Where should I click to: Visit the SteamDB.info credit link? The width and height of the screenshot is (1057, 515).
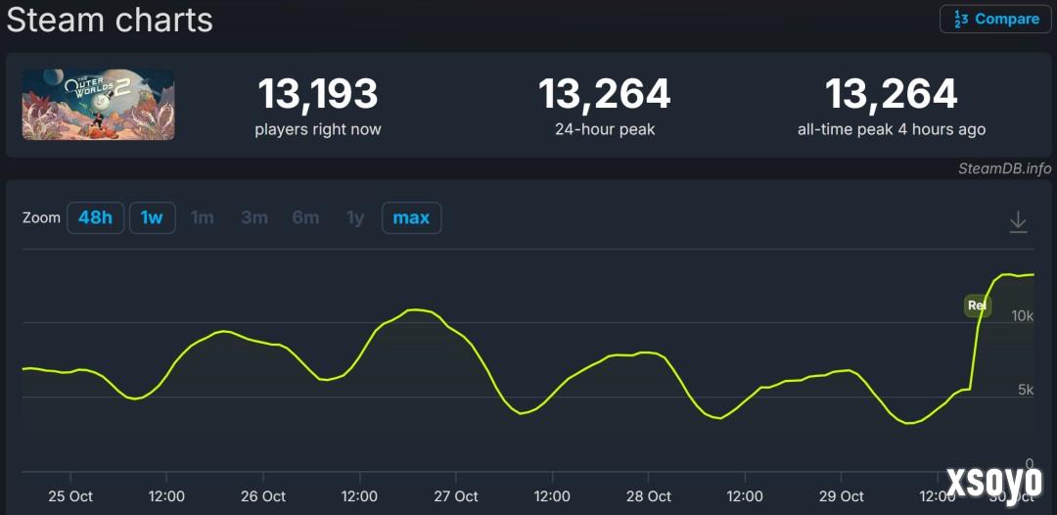click(1004, 168)
